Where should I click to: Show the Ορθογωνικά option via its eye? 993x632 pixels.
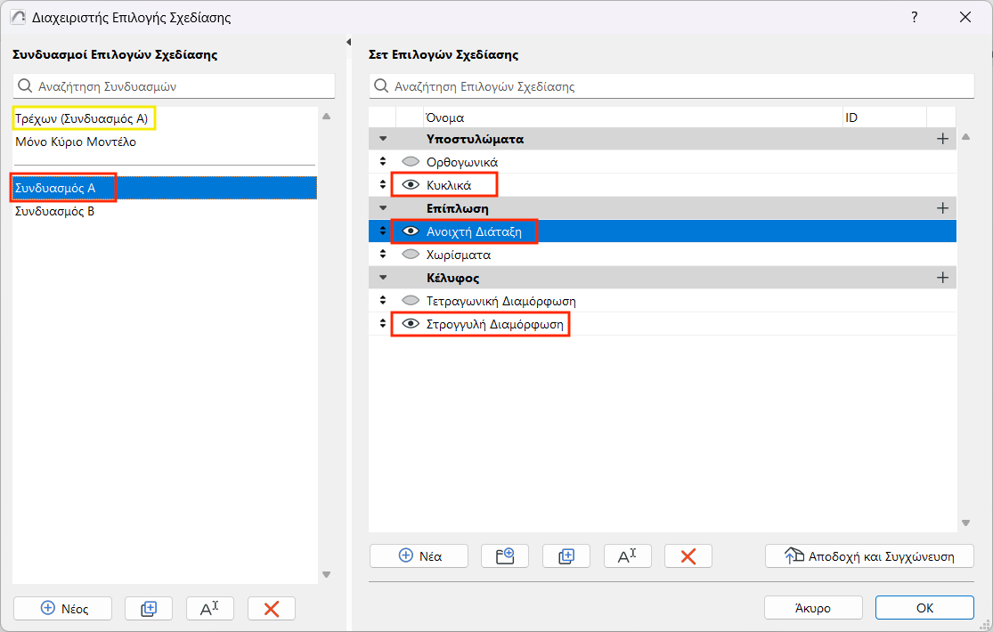411,161
